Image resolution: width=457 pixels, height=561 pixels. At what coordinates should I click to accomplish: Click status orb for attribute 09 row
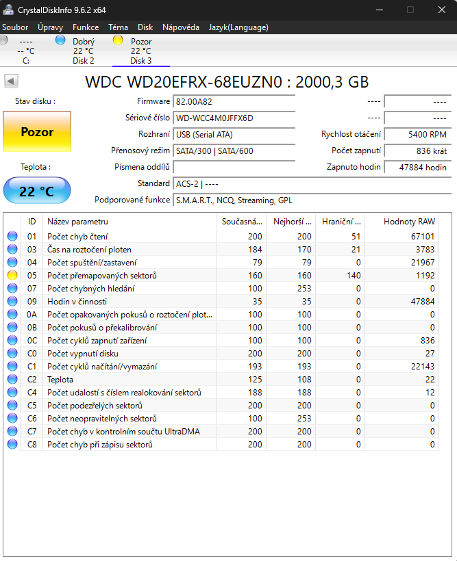coord(12,301)
